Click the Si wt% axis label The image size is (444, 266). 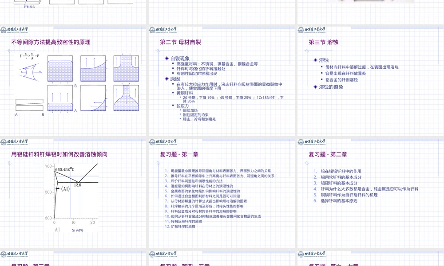[78, 230]
